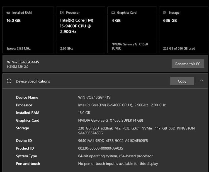
Task: Click the 686 GB storage total
Action: pos(170,20)
